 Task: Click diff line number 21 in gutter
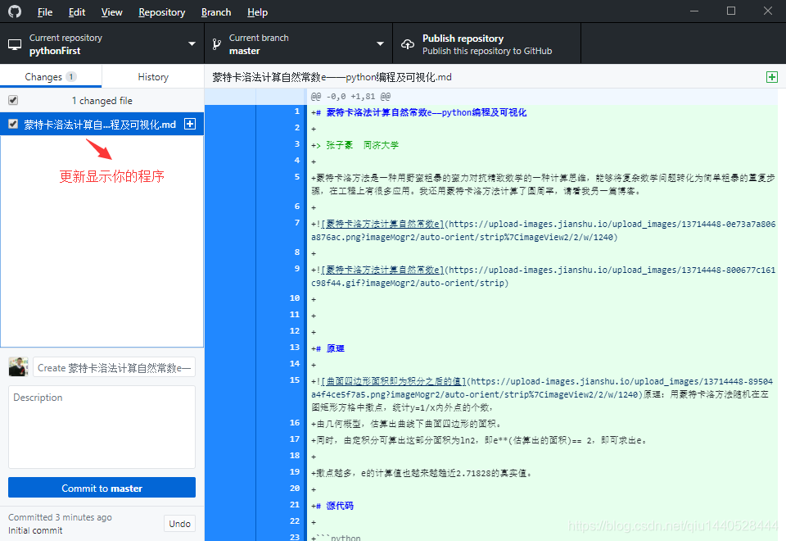295,504
